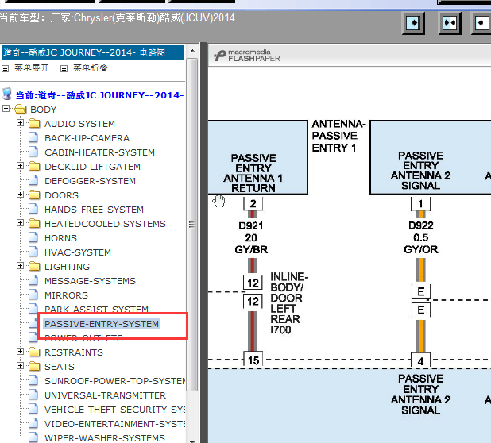Viewport: 491px width, 443px height.
Task: Open the HVAC-SYSTEM diagram entry
Action: pos(78,252)
